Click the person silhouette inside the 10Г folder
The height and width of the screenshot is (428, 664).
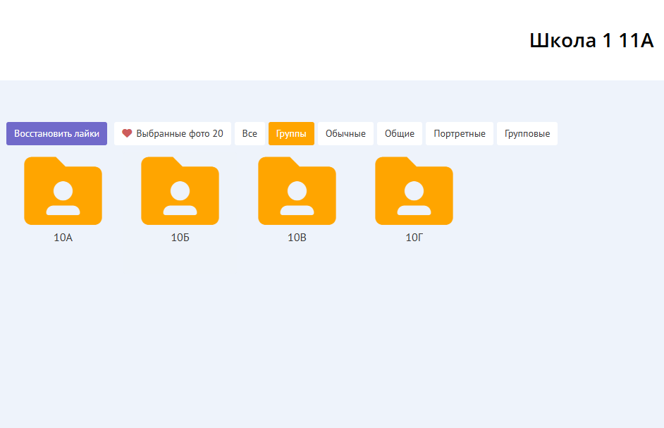pyautogui.click(x=414, y=198)
